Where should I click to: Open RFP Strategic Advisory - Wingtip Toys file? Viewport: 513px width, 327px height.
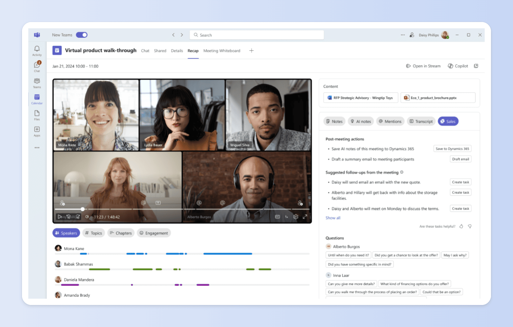[x=361, y=98]
